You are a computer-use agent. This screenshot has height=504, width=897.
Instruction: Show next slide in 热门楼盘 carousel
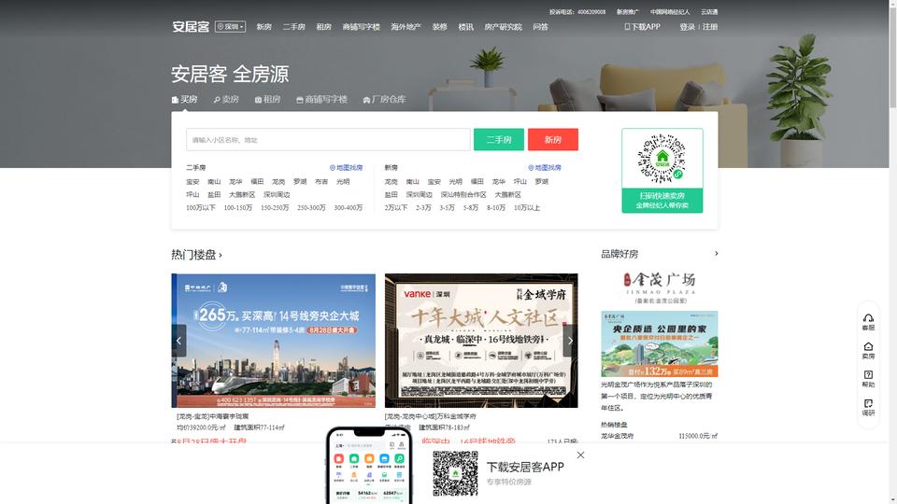point(570,341)
